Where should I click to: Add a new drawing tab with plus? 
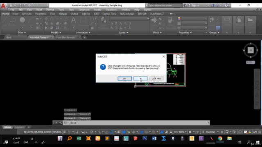click(x=85, y=38)
